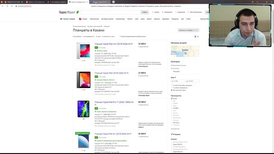
Task: Click the Вопросы о товарах button
Action: tap(188, 30)
